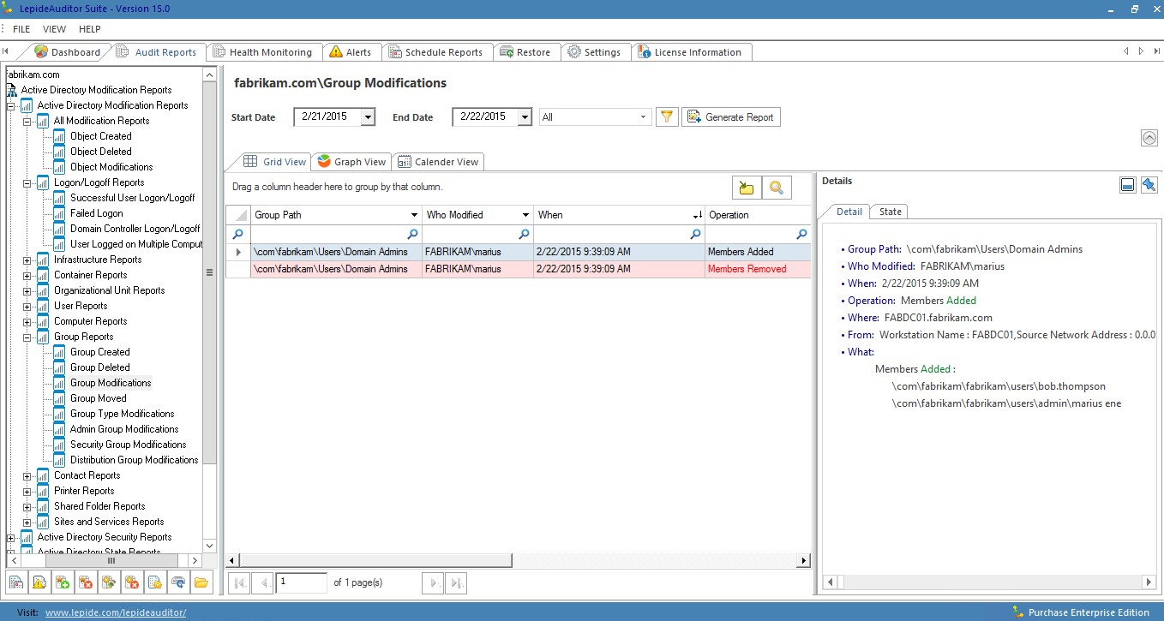Screen dimensions: 1164x621
Task: Switch to the Graph View tab
Action: coord(351,162)
